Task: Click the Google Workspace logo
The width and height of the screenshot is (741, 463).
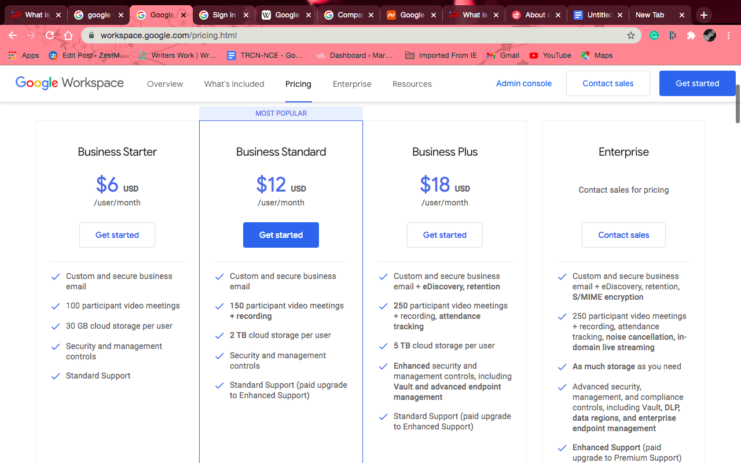Action: [69, 83]
